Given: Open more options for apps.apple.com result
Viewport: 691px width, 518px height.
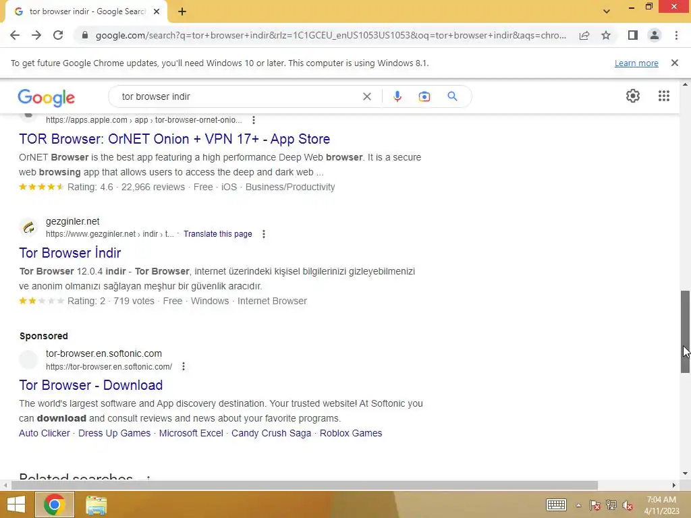Looking at the screenshot, I should 254,120.
